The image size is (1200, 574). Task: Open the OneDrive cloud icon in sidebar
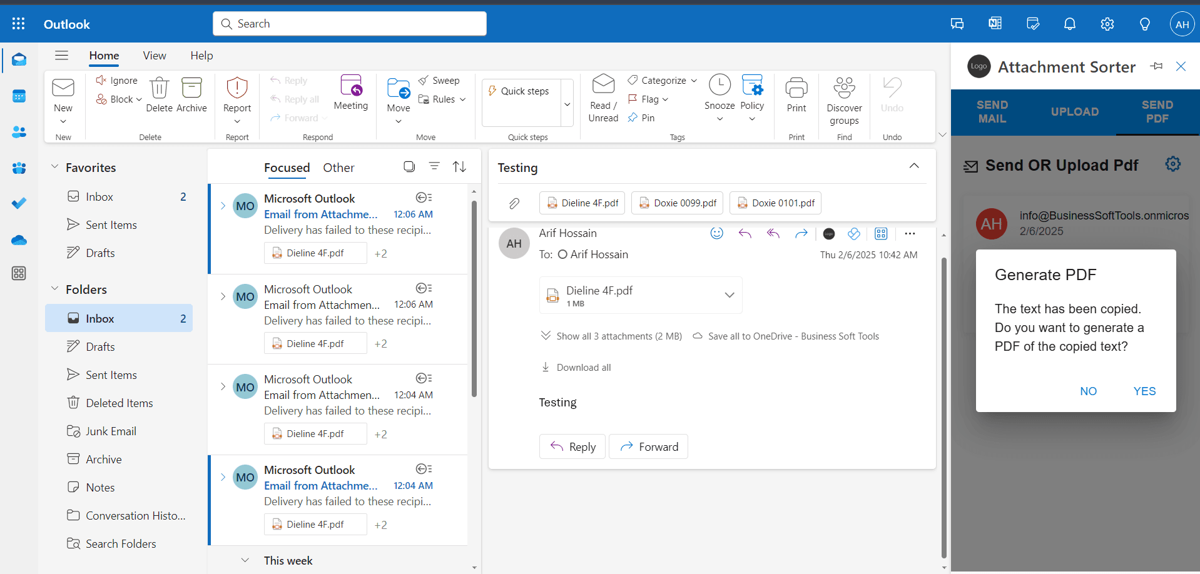(x=19, y=239)
